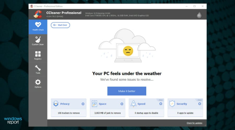235x130 pixels.
Task: Click the Privacy card title
Action: [x=65, y=104]
